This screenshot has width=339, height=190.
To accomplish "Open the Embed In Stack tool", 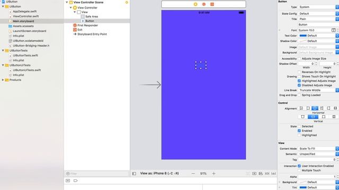I will click(x=254, y=174).
